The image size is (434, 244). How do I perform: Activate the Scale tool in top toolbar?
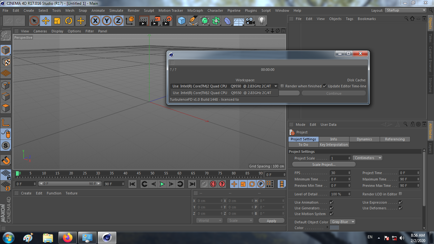click(57, 21)
